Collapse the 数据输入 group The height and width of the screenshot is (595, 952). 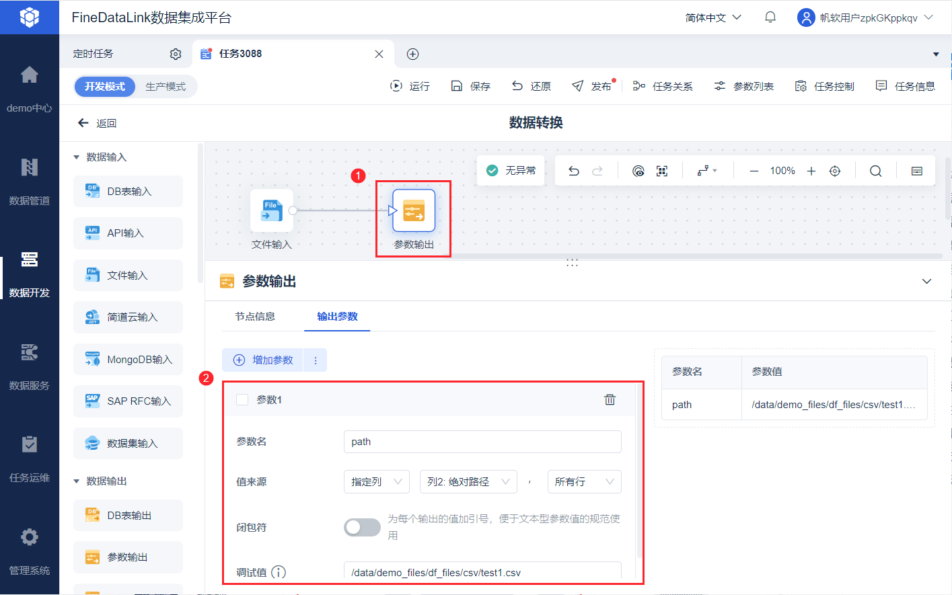[76, 157]
